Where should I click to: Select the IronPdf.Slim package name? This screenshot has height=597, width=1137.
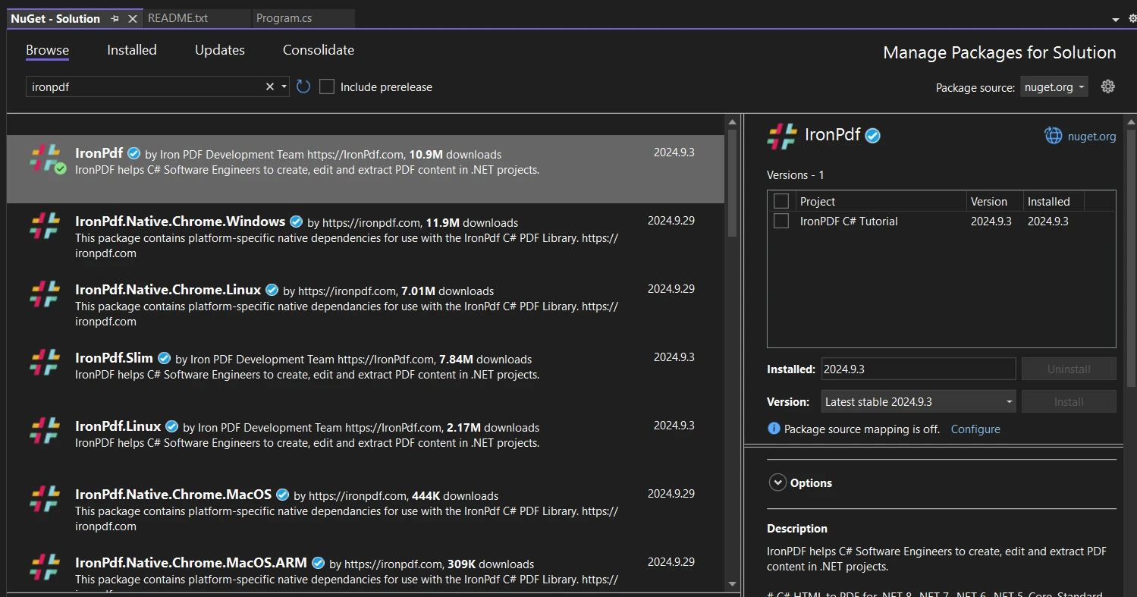(114, 357)
